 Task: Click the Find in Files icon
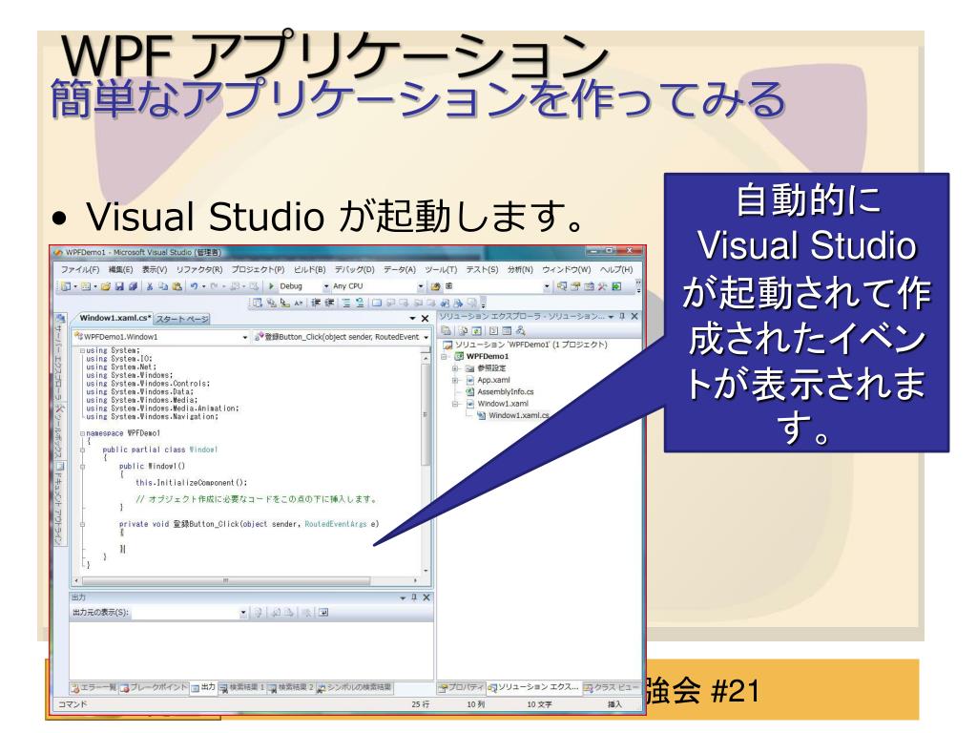tap(435, 286)
